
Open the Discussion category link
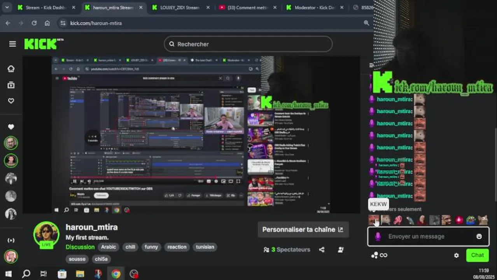pos(80,247)
